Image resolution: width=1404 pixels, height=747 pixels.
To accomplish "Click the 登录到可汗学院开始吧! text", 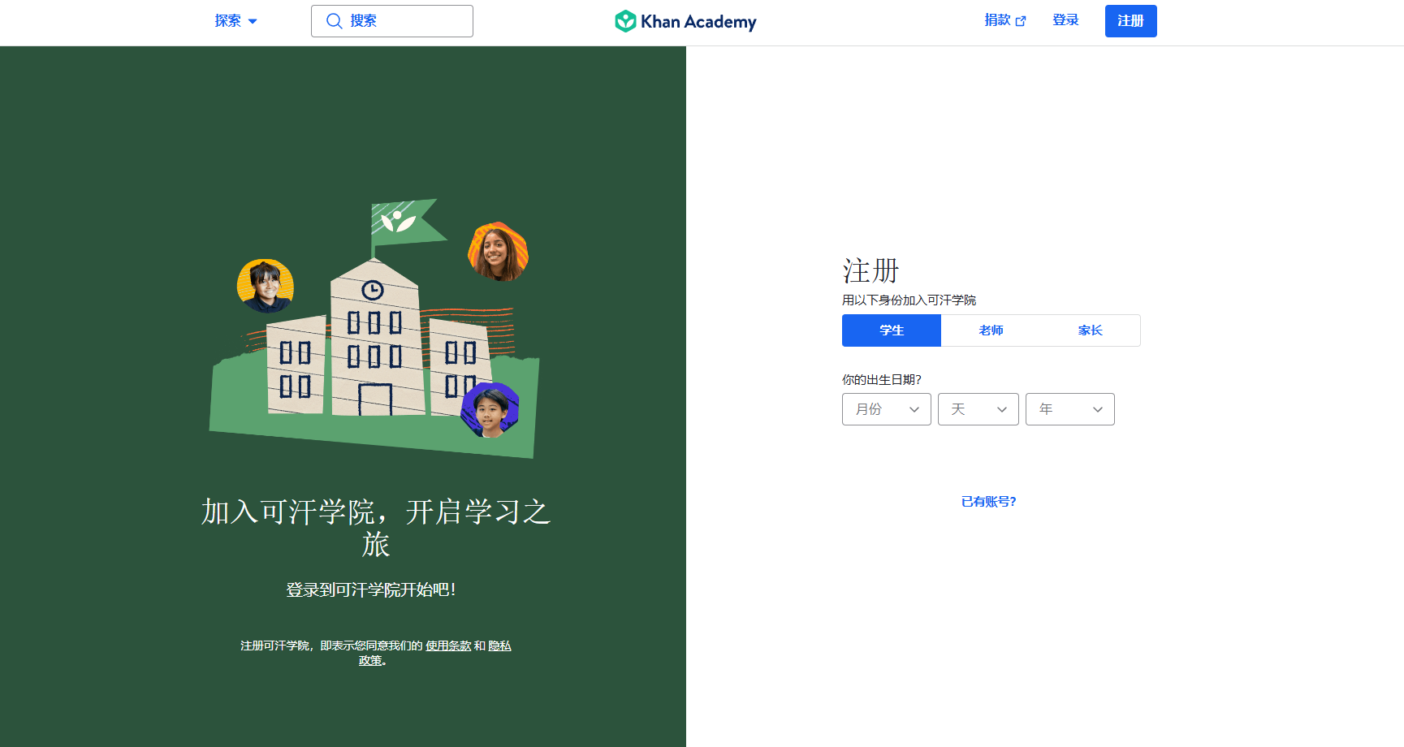I will coord(371,589).
